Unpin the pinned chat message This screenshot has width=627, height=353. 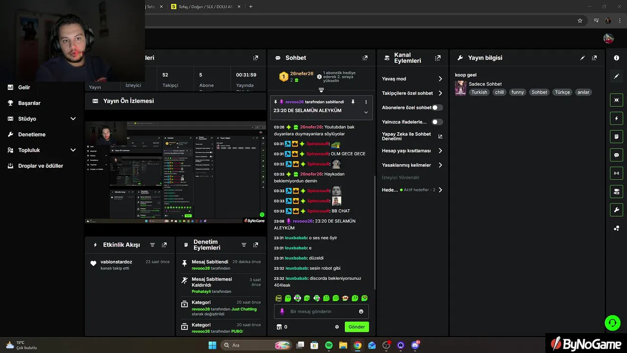353,102
